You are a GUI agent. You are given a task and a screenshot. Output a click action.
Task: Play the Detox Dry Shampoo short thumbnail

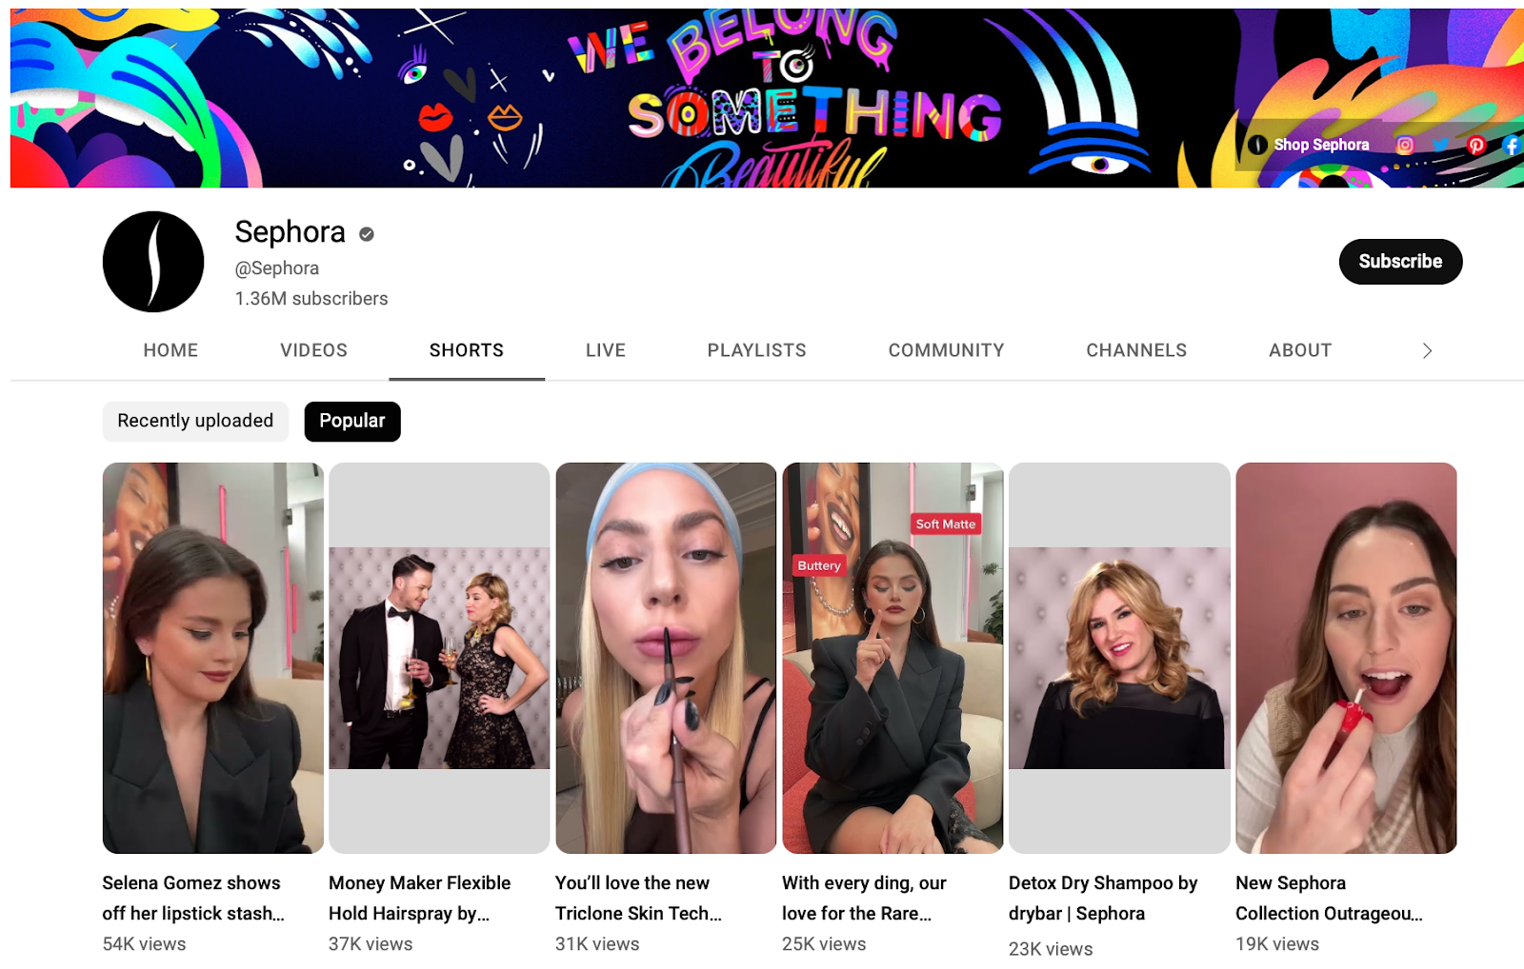1120,658
